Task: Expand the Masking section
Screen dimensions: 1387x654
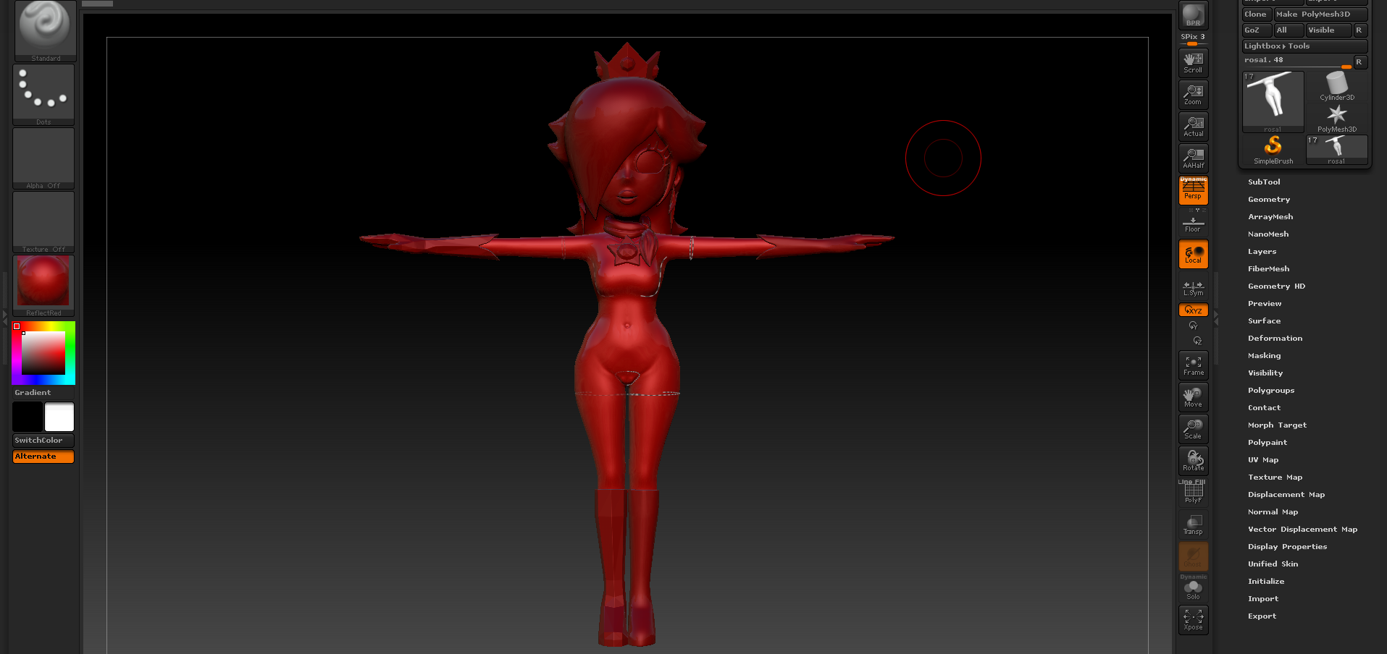Action: click(x=1265, y=356)
